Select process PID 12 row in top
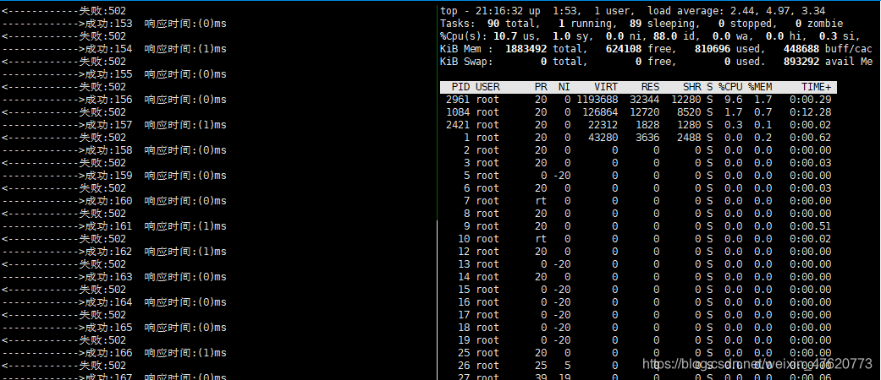Image resolution: width=881 pixels, height=380 pixels. 638,252
